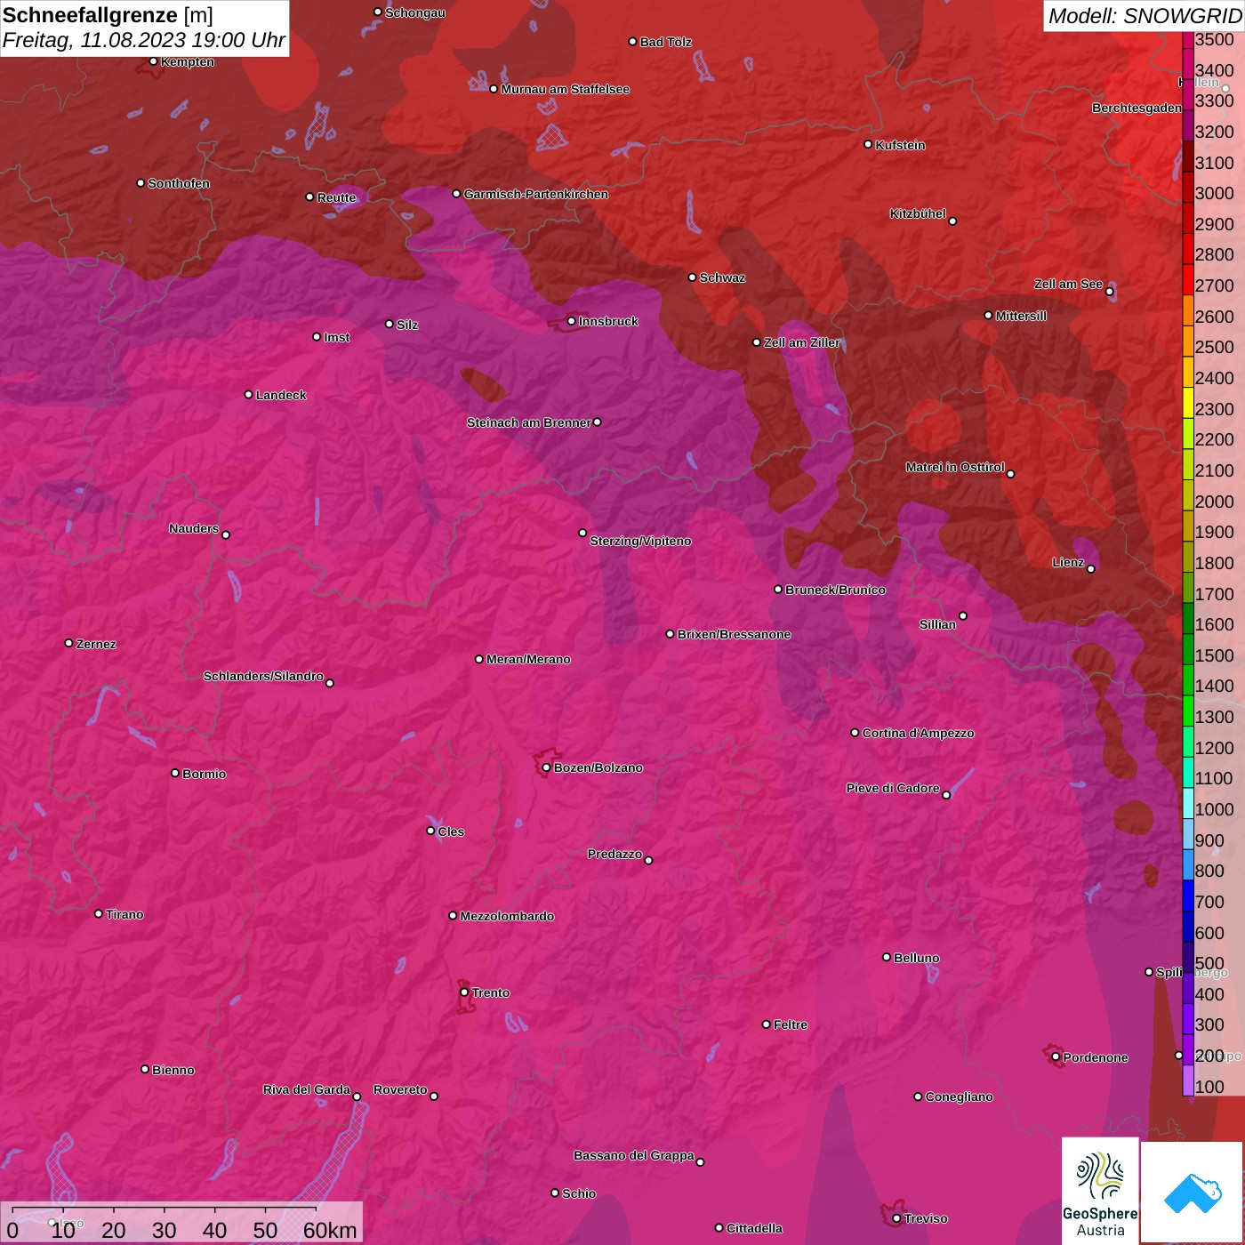
Task: Click the Bormio location dot
Action: (175, 773)
